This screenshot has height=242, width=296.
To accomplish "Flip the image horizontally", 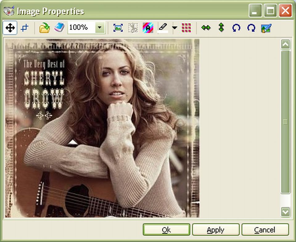I will point(206,28).
